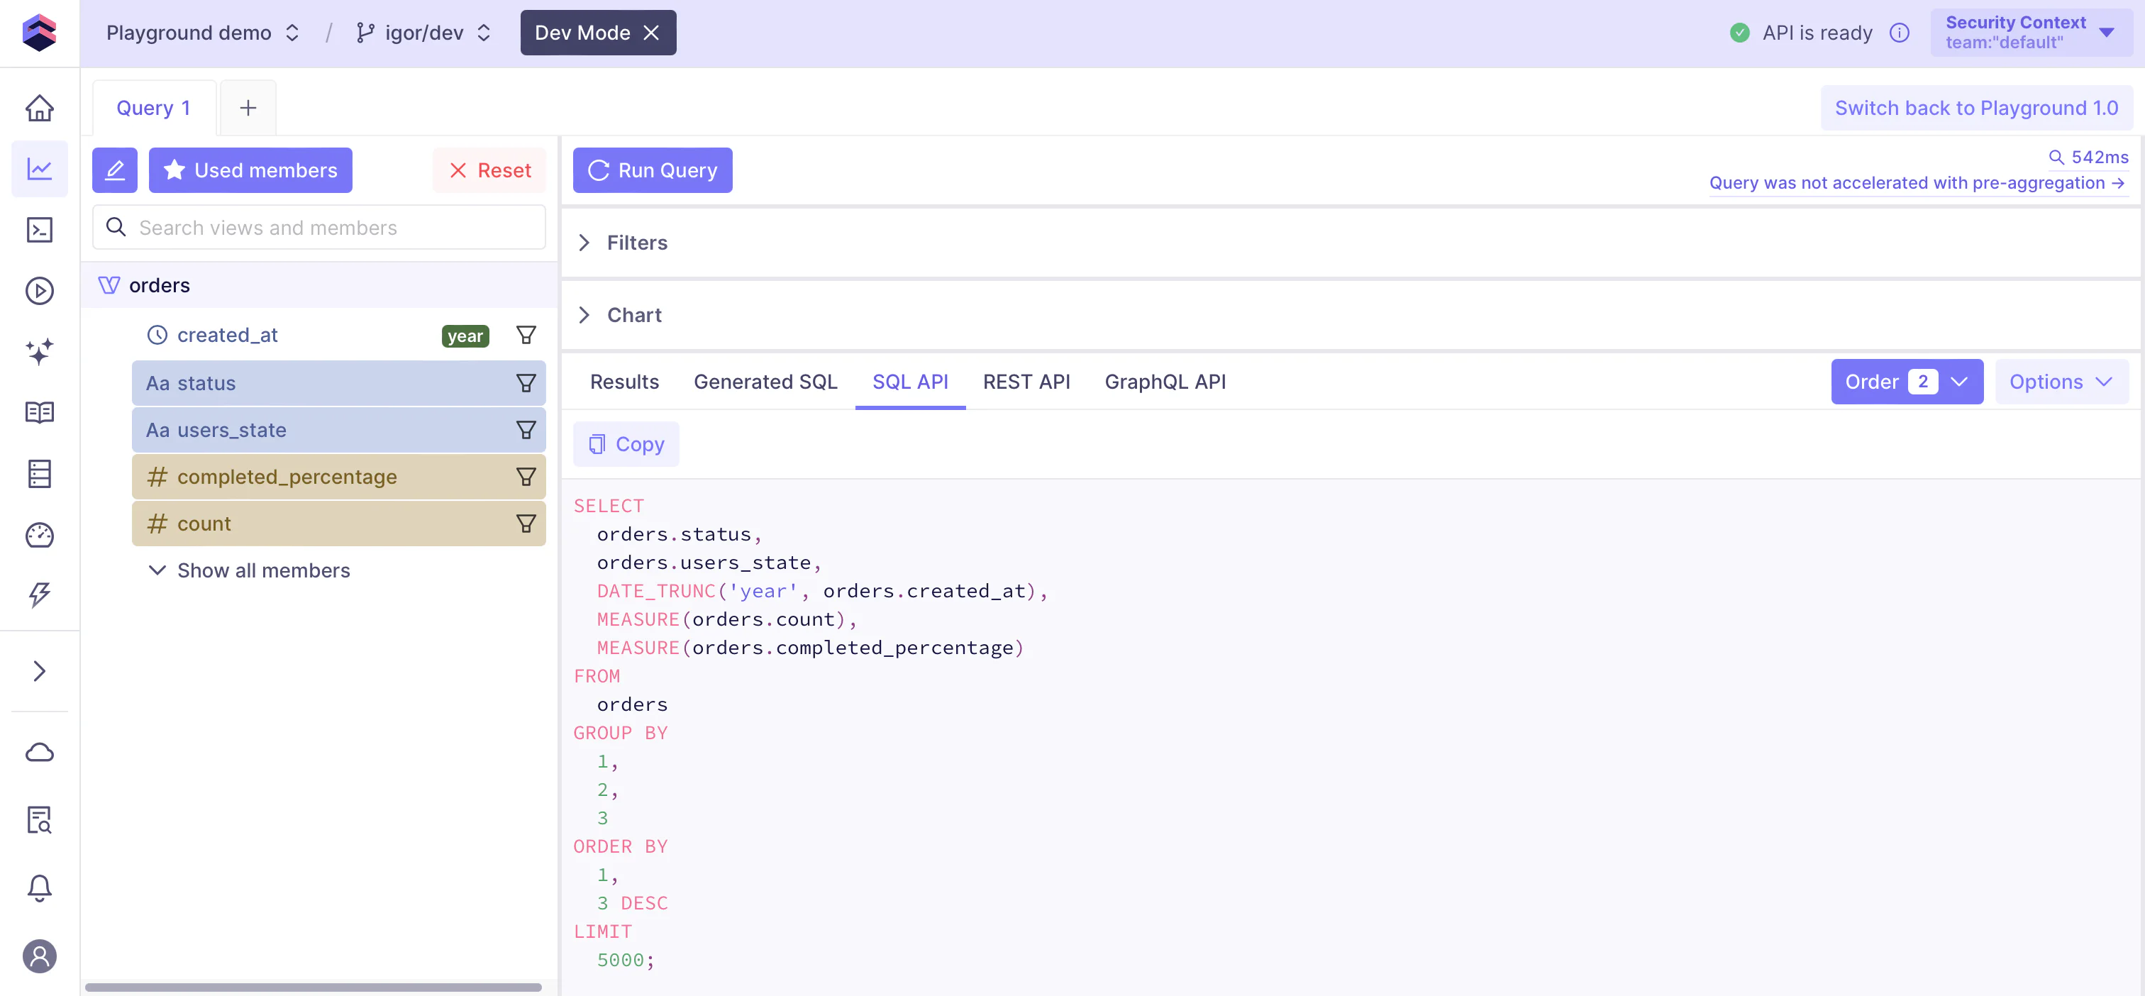Open the Order dropdown
2145x996 pixels.
1906,382
